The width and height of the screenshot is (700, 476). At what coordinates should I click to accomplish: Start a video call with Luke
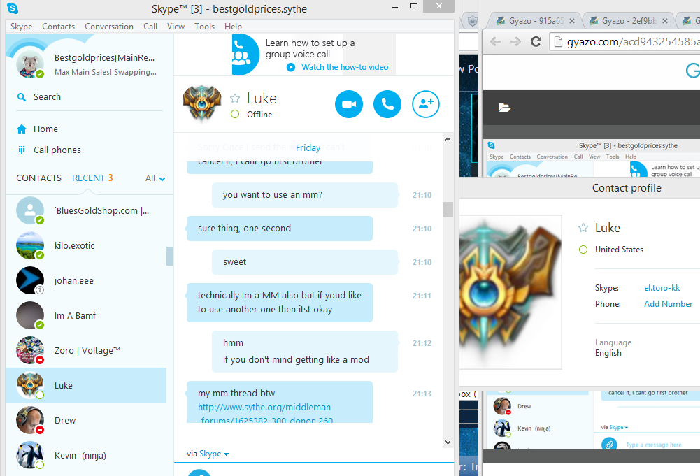349,104
